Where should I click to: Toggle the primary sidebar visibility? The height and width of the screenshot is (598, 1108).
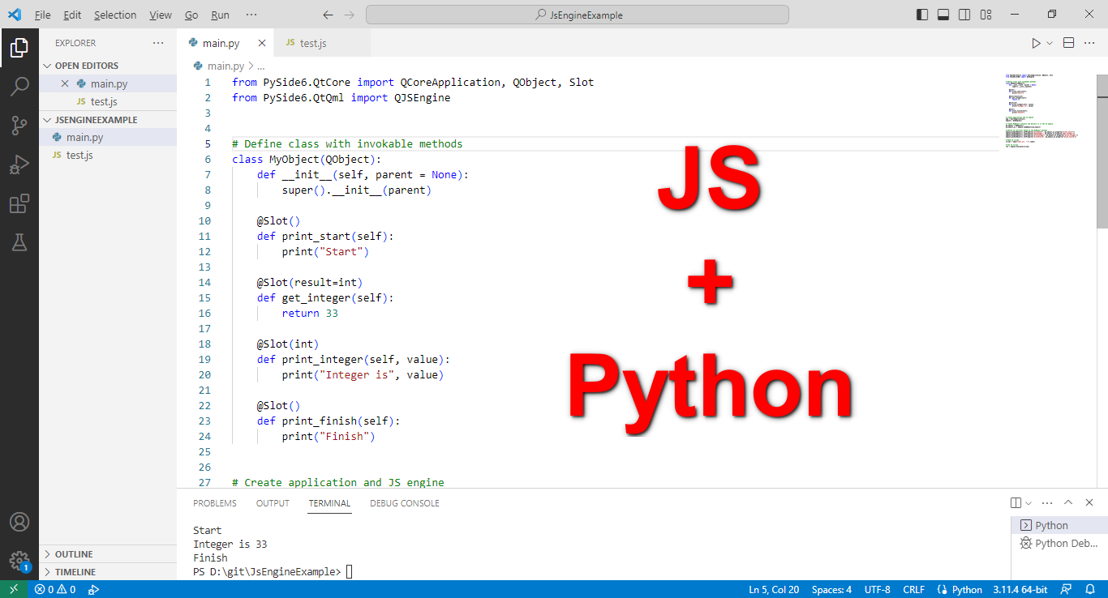pos(922,14)
